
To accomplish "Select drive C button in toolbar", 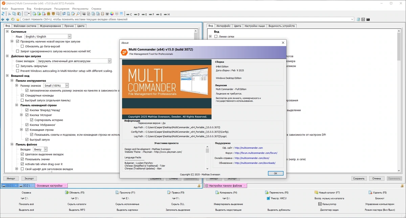I will click(x=129, y=15).
